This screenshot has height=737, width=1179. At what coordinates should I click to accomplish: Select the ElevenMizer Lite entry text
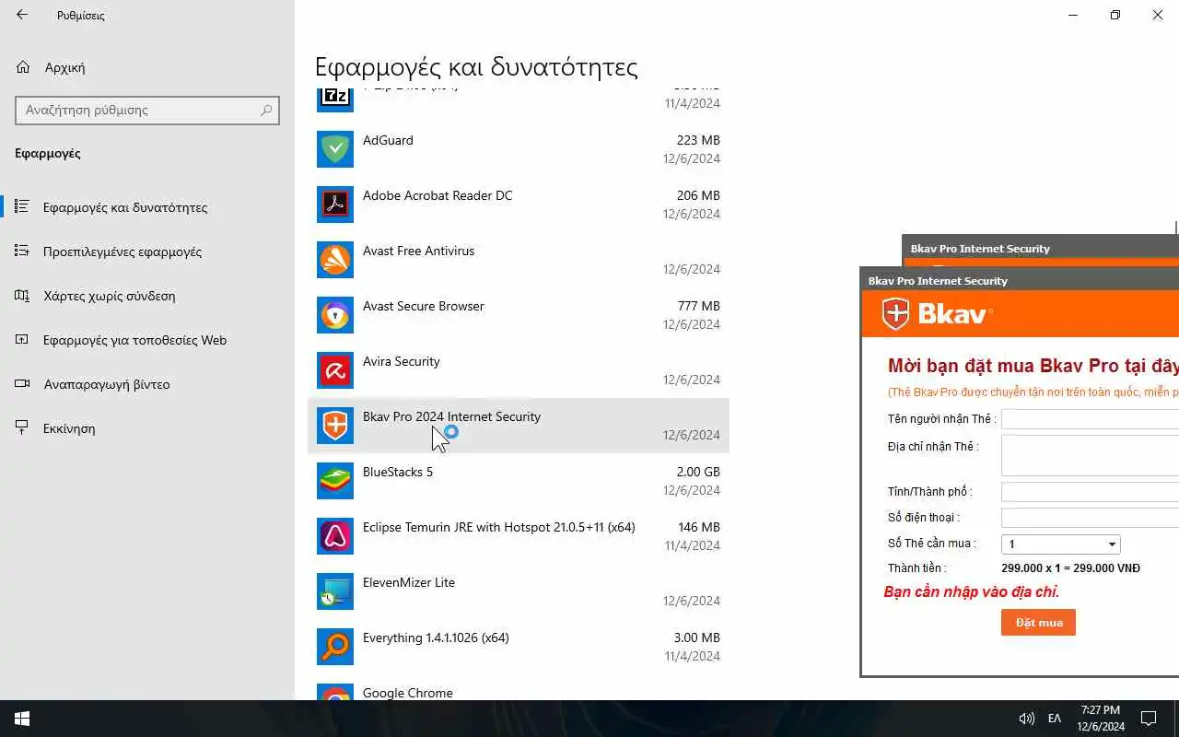(x=409, y=582)
